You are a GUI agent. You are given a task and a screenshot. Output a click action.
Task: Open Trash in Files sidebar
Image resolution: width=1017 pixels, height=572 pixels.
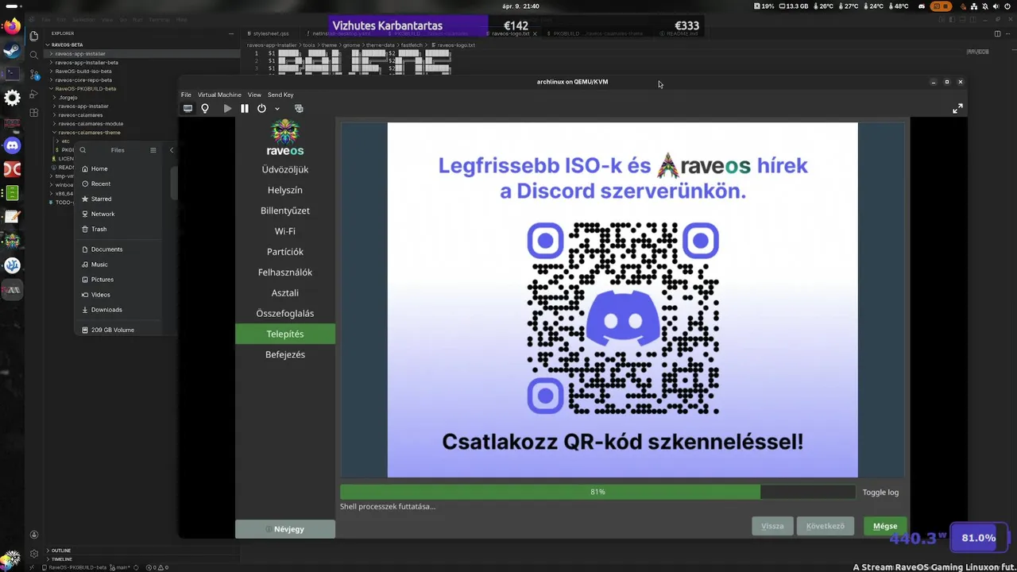point(118,229)
